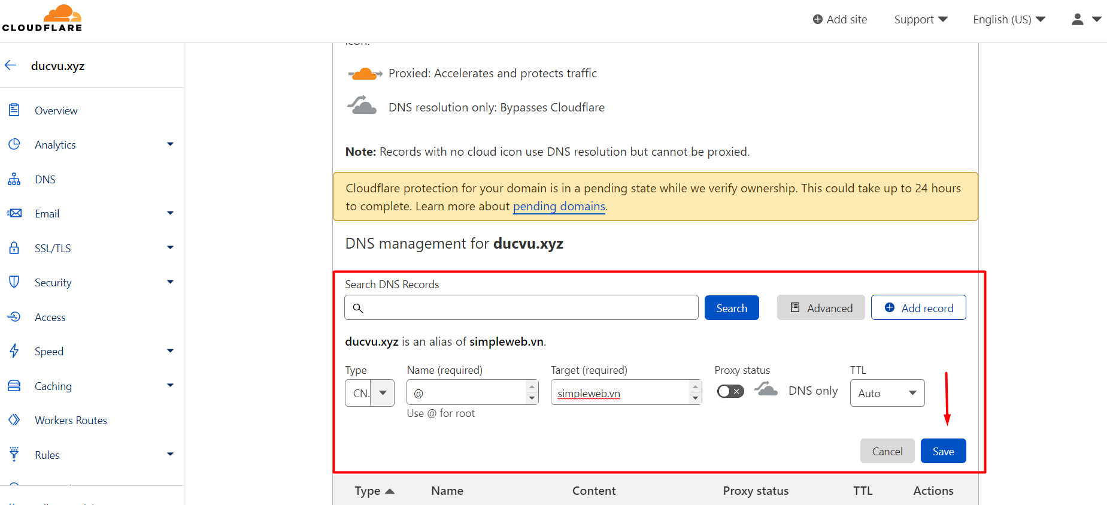Focus the Search DNS Records field
This screenshot has width=1107, height=505.
click(521, 307)
